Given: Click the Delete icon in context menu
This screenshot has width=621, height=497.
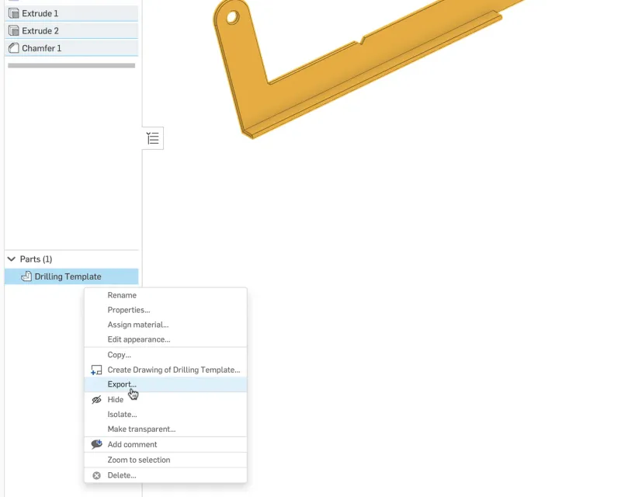Looking at the screenshot, I should tap(96, 475).
